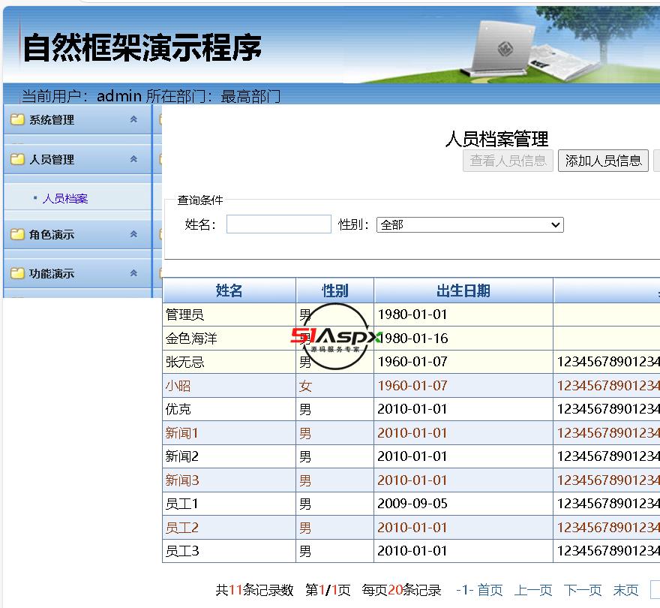Screen dimensions: 660x608
Task: Sort by the 姓名 column header
Action: pos(229,291)
